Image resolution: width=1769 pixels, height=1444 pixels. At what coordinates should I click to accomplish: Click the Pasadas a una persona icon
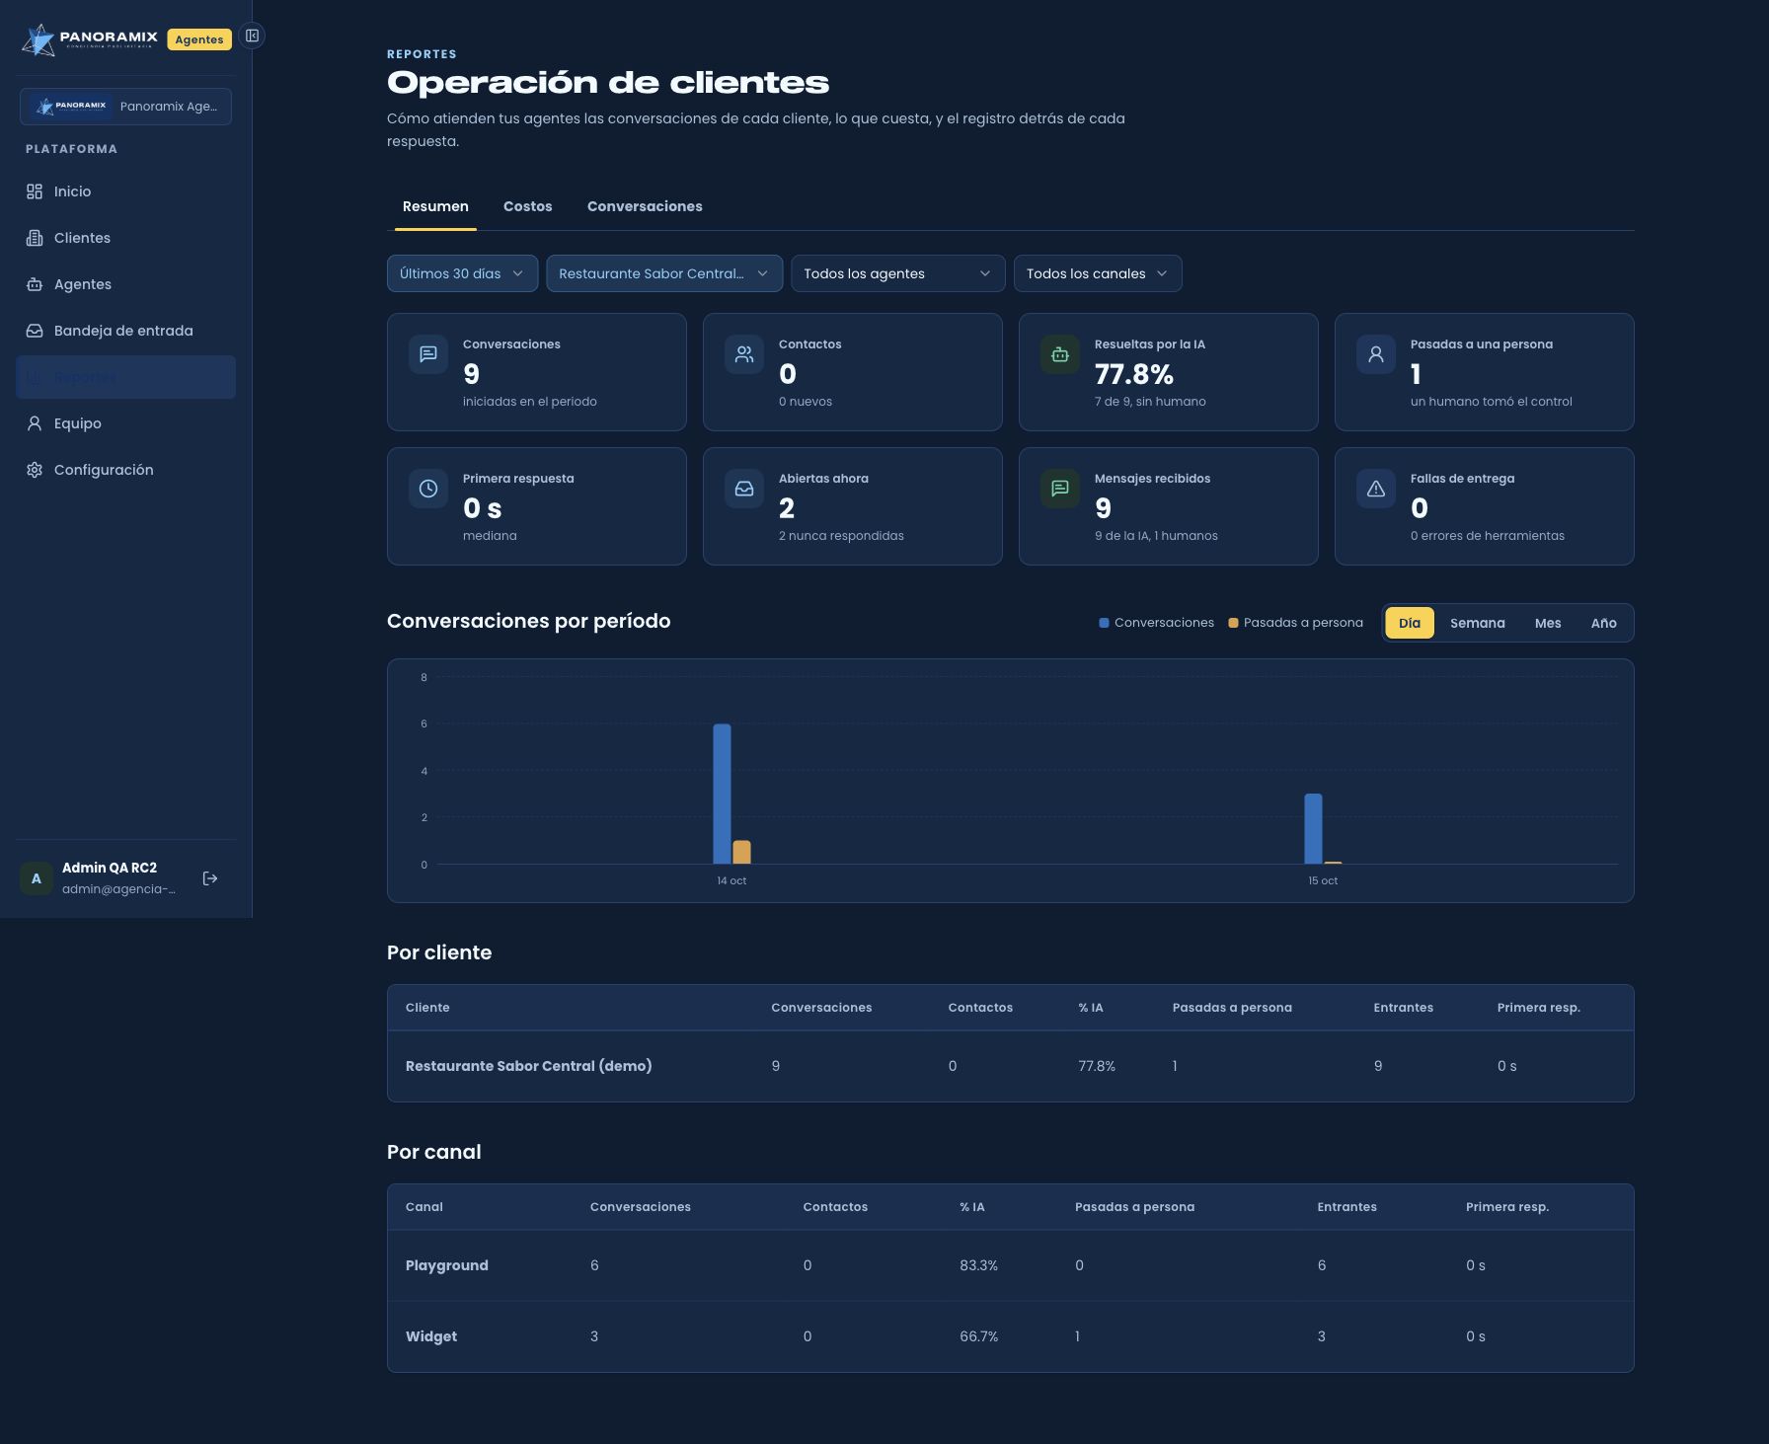click(x=1376, y=354)
